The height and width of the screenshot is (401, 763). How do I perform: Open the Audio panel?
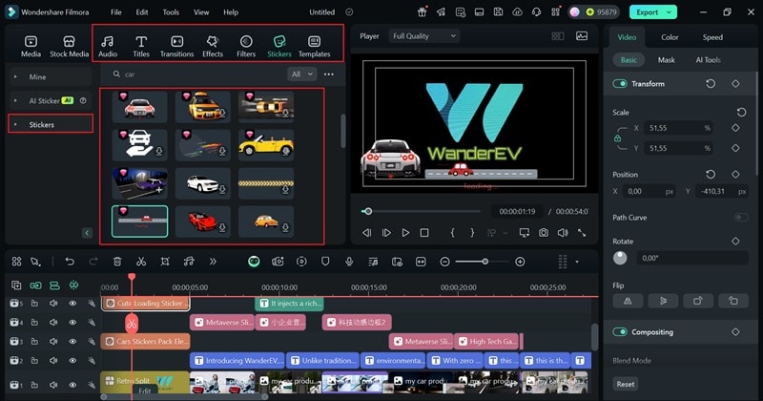[108, 46]
